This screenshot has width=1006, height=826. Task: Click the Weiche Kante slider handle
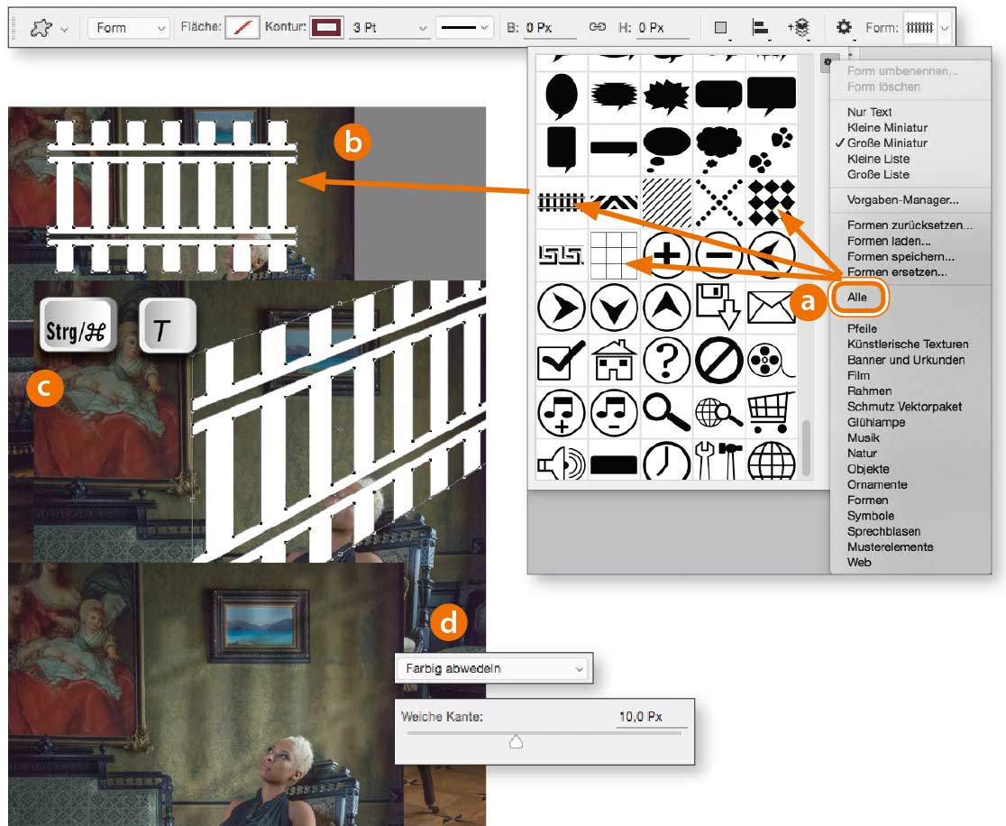[516, 742]
